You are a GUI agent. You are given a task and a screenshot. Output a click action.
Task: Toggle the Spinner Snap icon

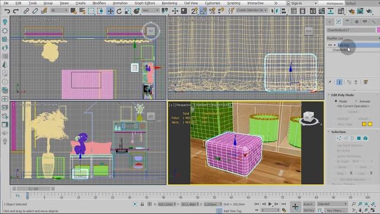pos(221,11)
